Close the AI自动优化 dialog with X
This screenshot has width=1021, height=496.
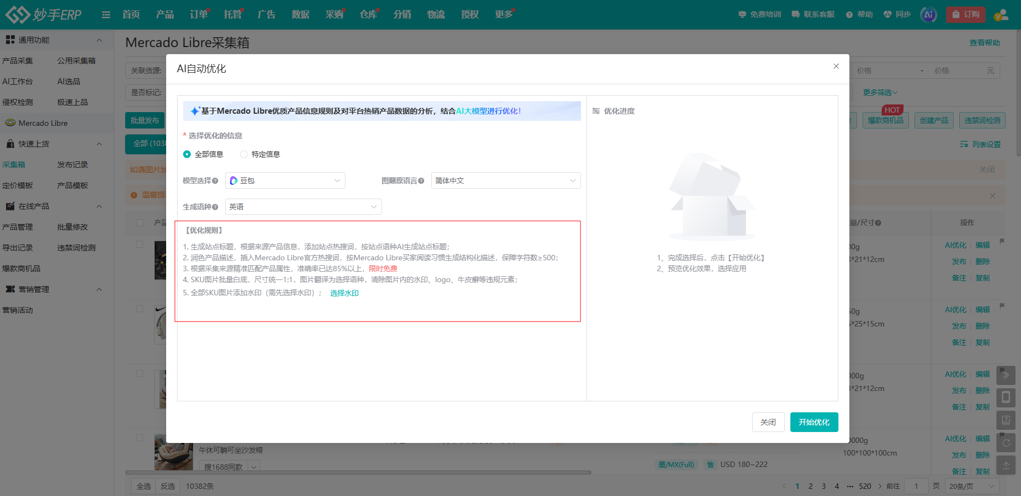[x=836, y=66]
